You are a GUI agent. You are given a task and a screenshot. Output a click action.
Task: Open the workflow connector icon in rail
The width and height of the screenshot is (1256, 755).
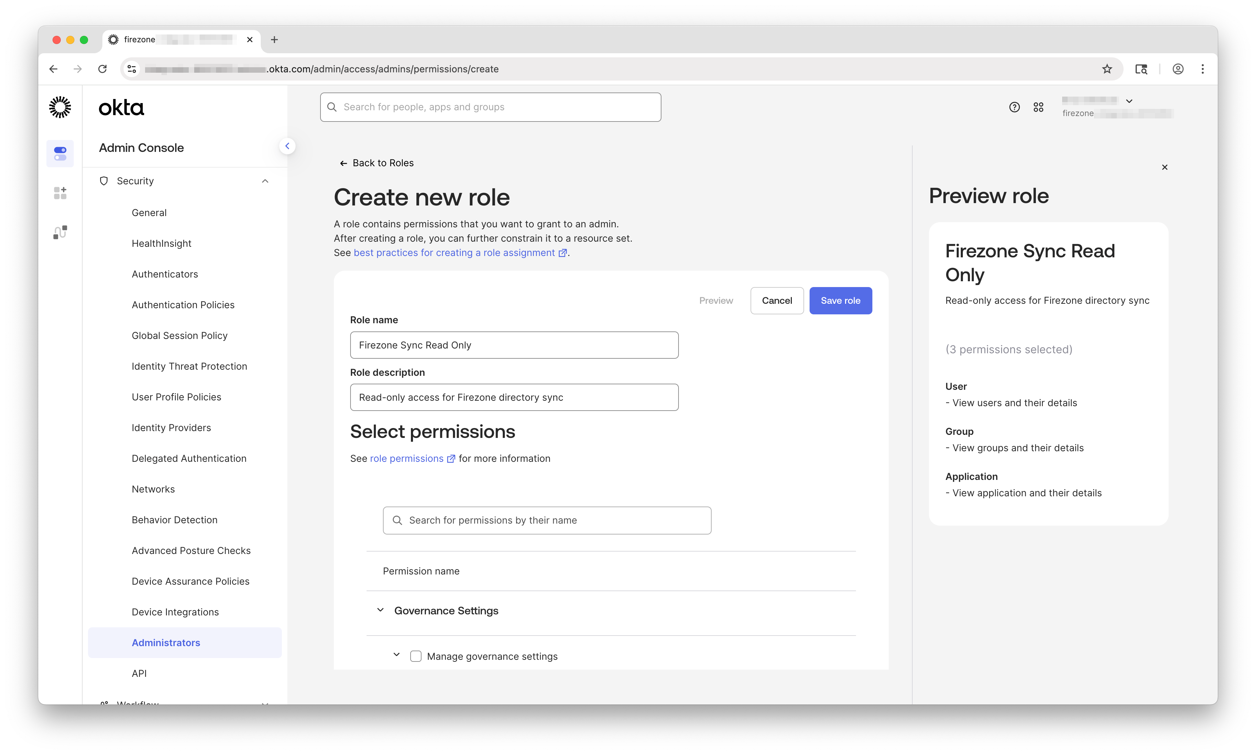pos(60,232)
